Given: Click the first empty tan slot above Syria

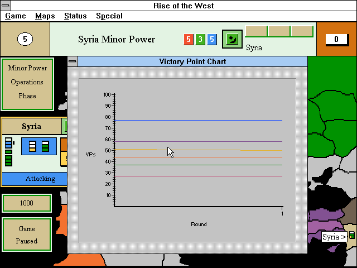Looking at the screenshot, I should pyautogui.click(x=256, y=31).
